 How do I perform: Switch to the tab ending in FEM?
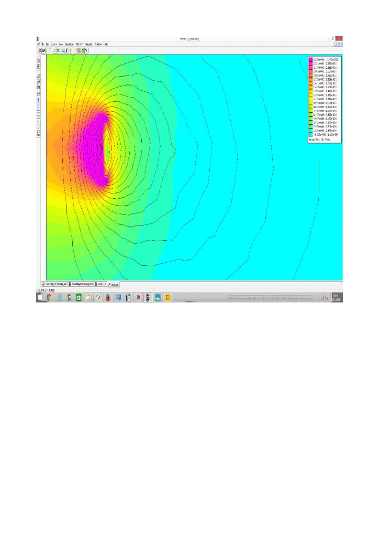tap(101, 284)
